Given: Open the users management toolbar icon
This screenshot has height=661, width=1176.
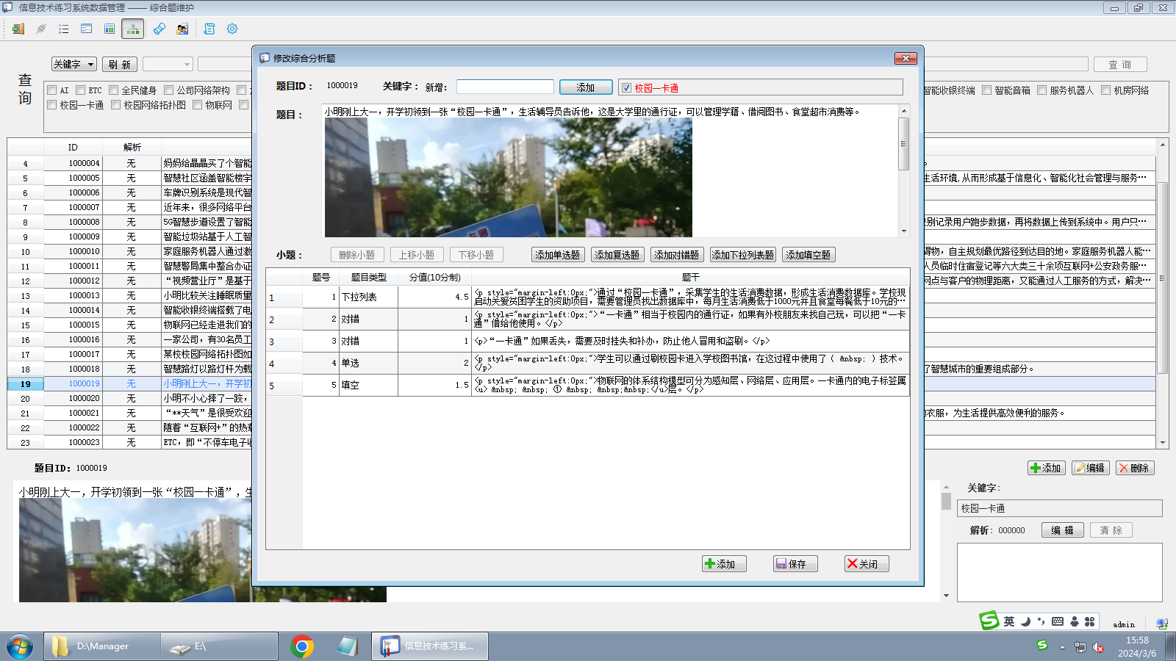Looking at the screenshot, I should pos(182,29).
